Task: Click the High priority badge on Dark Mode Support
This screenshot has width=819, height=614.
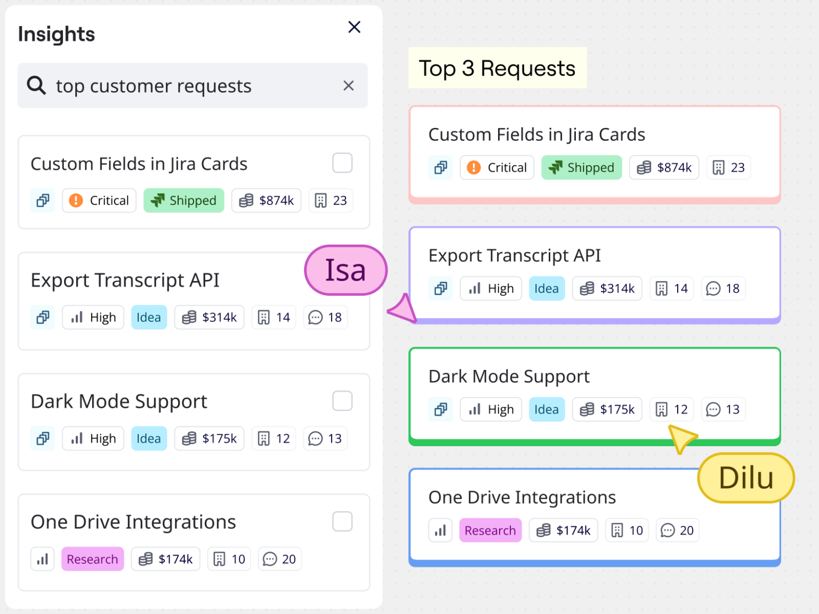Action: tap(93, 438)
